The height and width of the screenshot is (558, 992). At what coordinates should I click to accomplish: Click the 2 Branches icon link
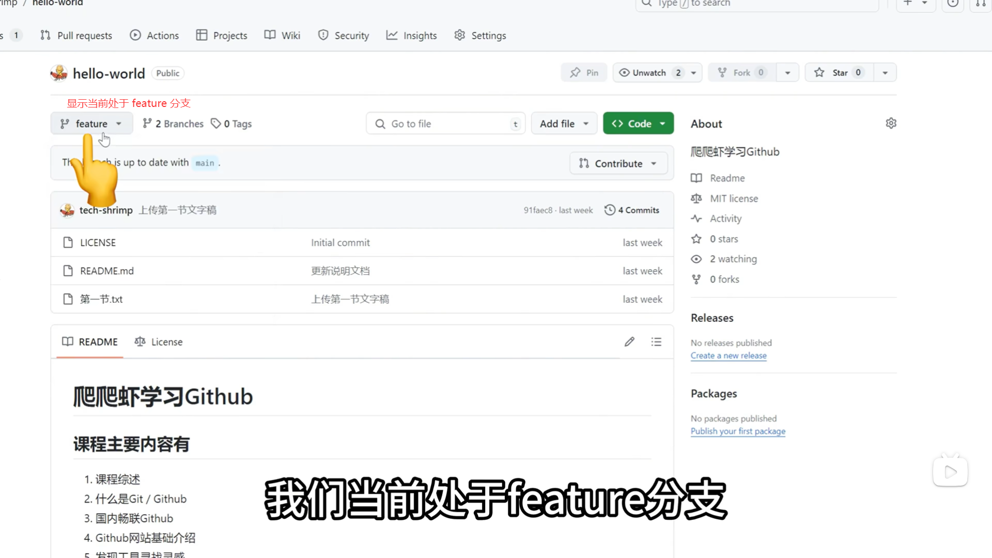[x=147, y=123]
